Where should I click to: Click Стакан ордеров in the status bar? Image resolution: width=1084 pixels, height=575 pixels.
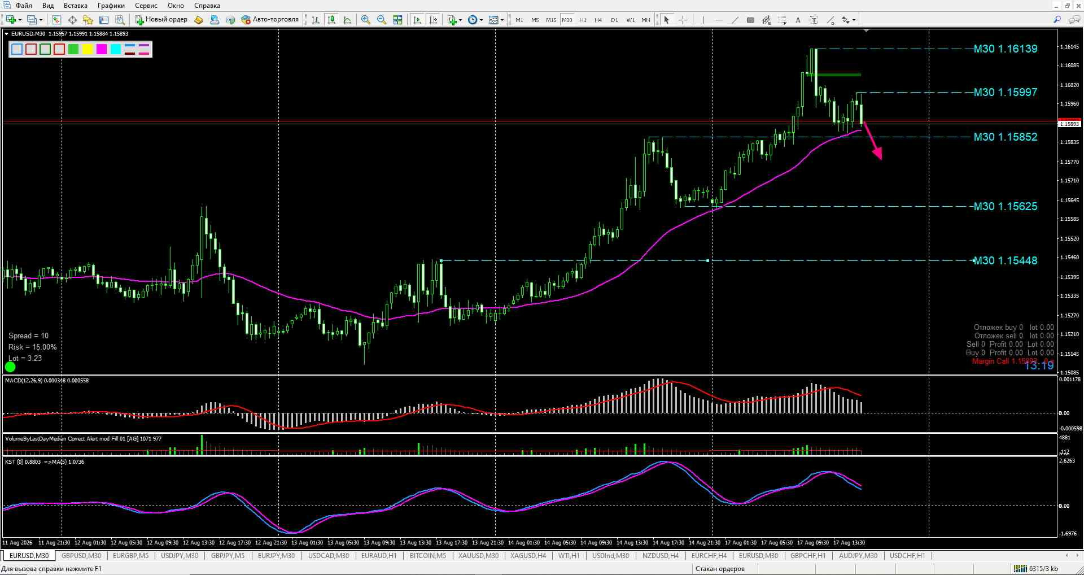click(720, 569)
